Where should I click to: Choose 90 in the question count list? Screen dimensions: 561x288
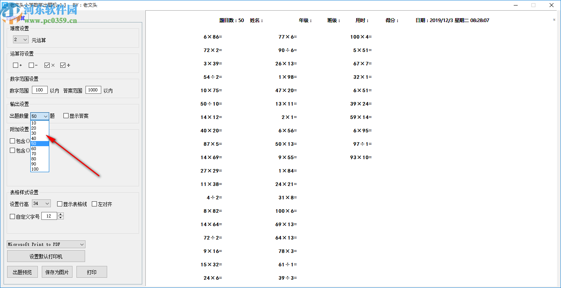[x=40, y=164]
